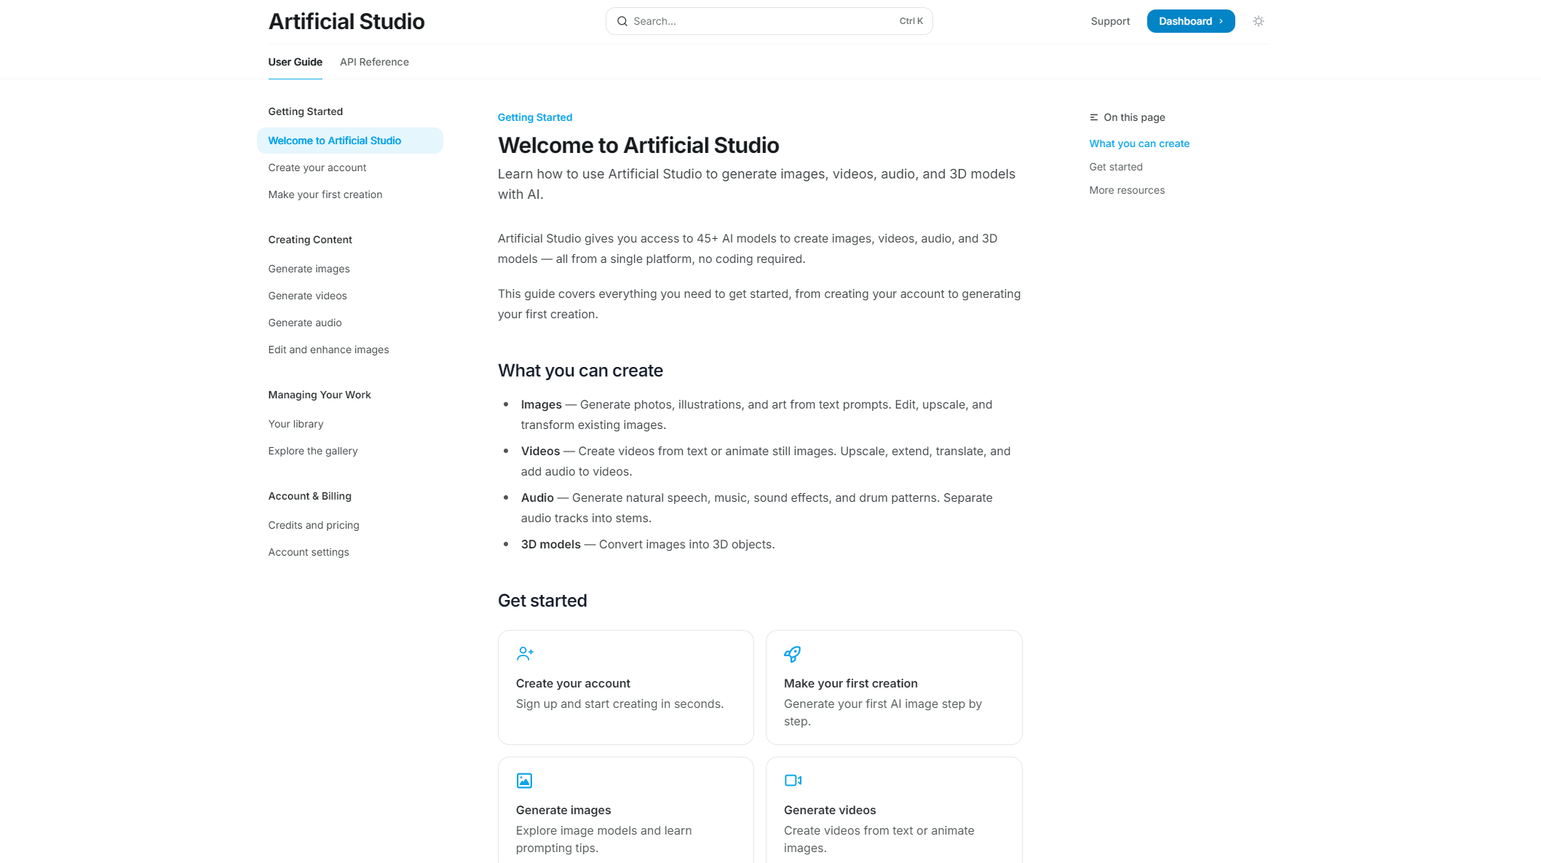Click the add-user icon on account card

525,653
